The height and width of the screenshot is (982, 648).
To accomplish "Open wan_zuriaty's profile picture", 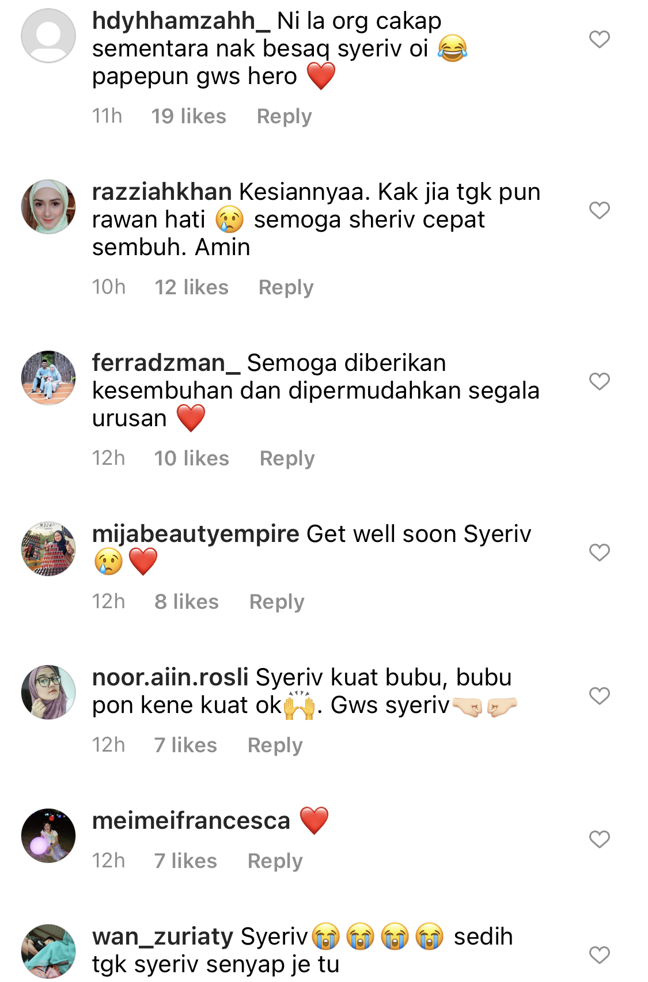I will click(x=48, y=951).
